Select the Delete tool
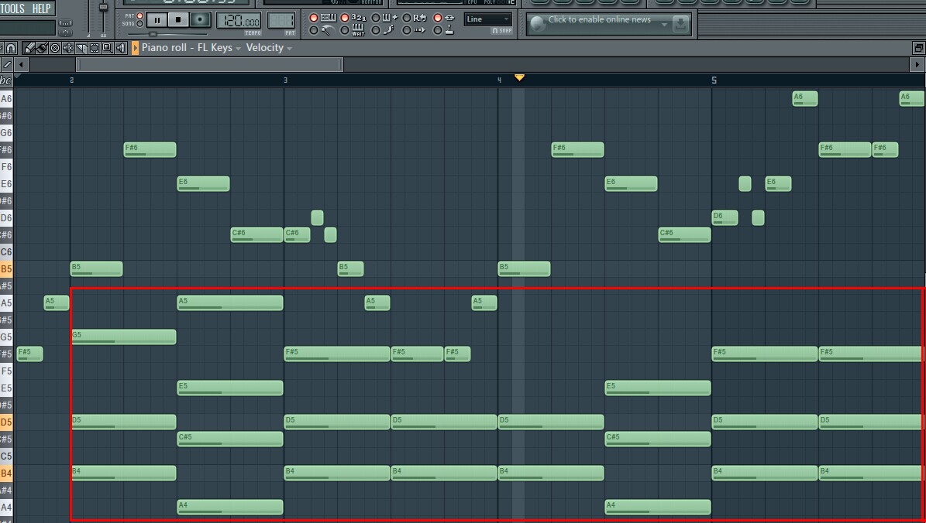Screen dimensions: 926x523 [55, 48]
